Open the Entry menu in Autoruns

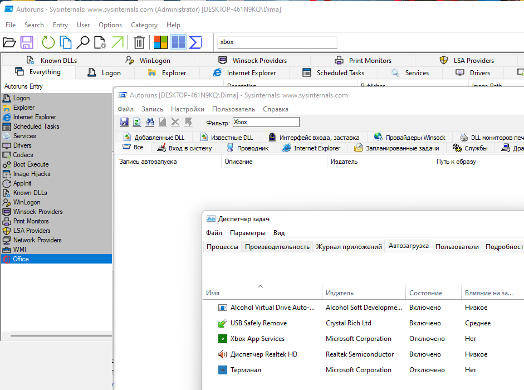60,25
